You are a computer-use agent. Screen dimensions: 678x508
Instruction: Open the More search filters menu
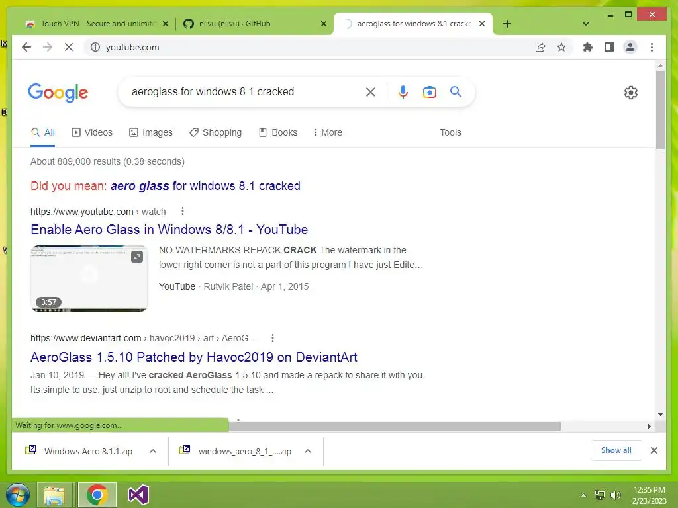(x=328, y=132)
